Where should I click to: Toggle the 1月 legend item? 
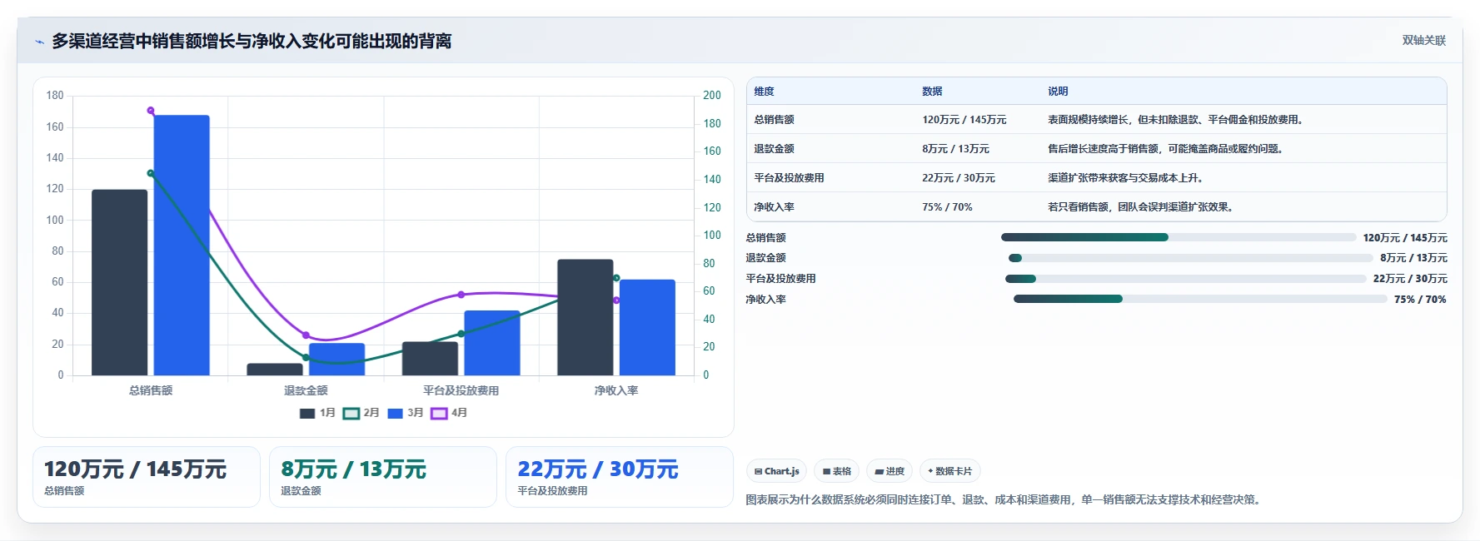(x=317, y=413)
